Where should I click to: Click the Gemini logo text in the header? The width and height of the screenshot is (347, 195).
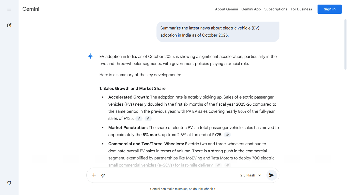pyautogui.click(x=31, y=9)
